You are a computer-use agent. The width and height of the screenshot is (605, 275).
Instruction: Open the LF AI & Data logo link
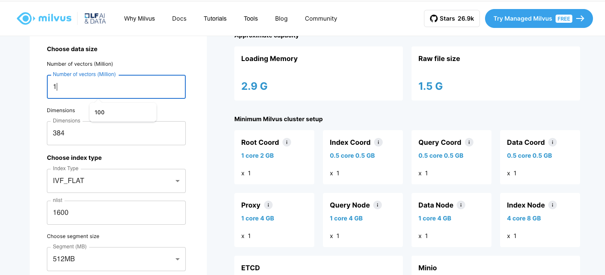(95, 18)
